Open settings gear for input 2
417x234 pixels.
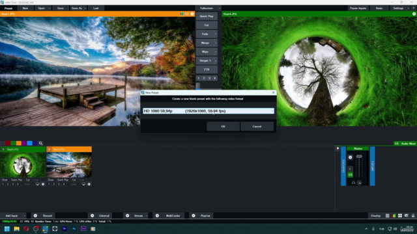point(89,184)
